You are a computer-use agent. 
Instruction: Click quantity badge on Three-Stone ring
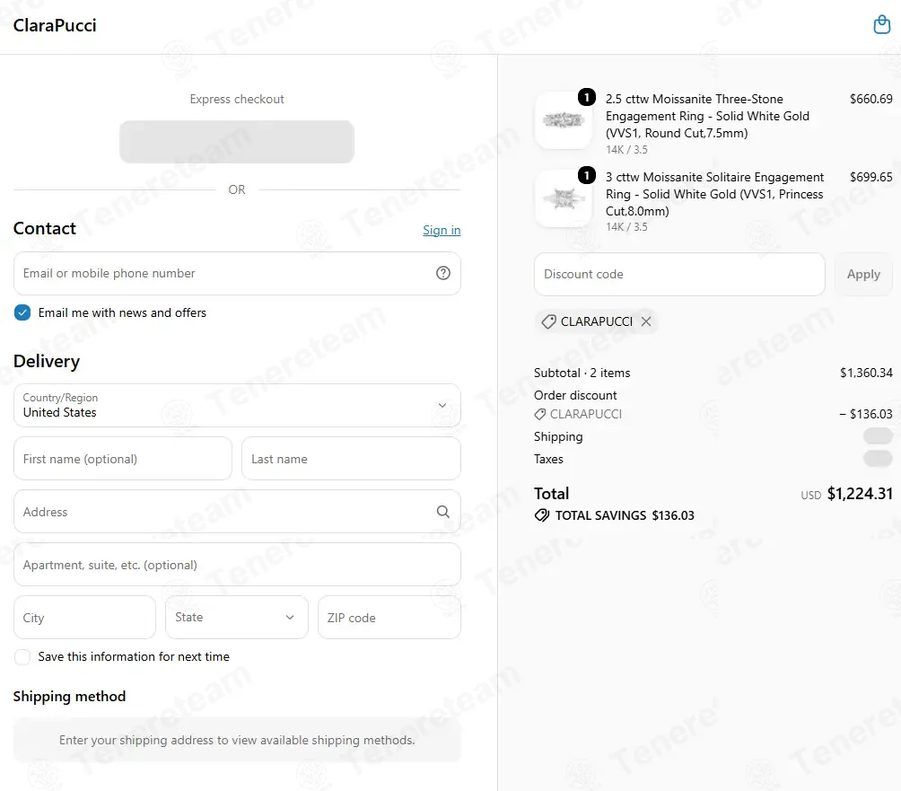click(587, 97)
